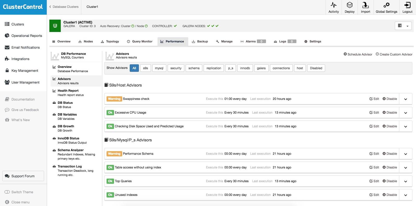Viewport: 416px width, 206px height.
Task: Expand the Swappiness check row
Action: [x=406, y=99]
